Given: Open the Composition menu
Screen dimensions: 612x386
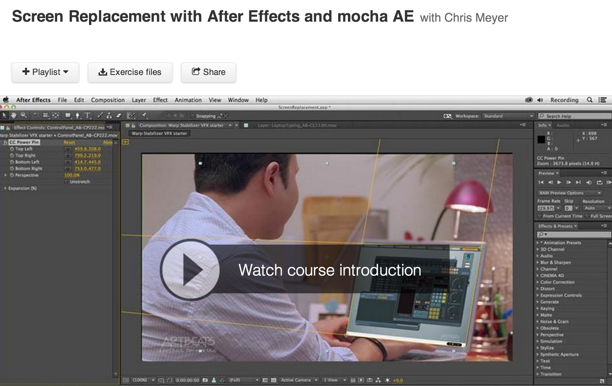Looking at the screenshot, I should (x=108, y=100).
